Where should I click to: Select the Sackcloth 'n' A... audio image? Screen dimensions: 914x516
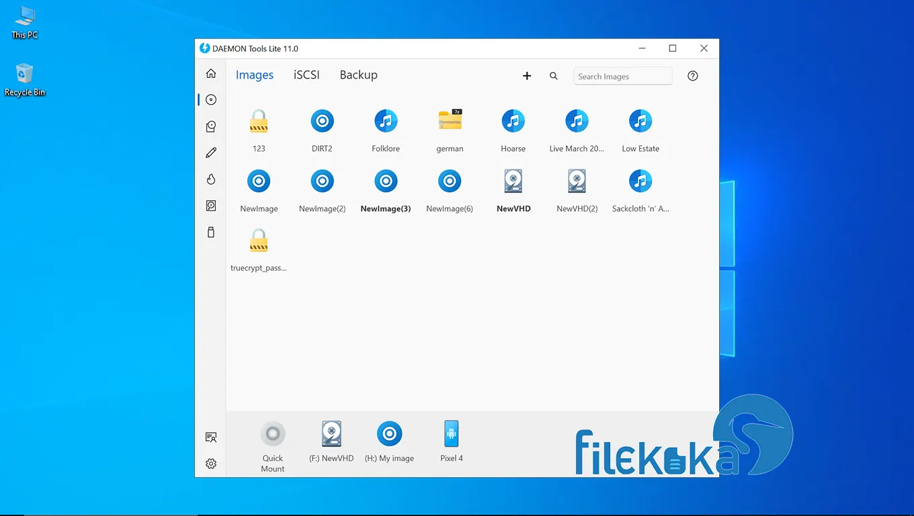click(x=640, y=181)
